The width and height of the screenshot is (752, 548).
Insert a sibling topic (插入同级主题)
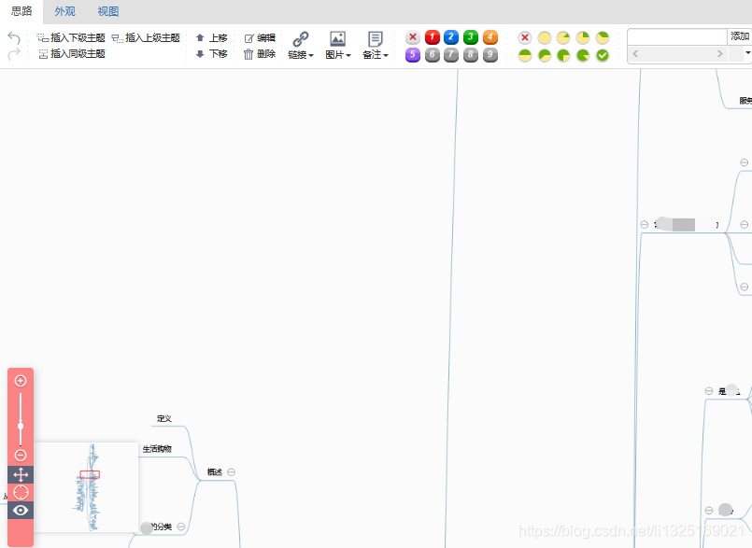click(71, 54)
